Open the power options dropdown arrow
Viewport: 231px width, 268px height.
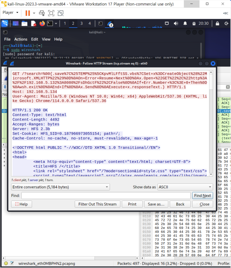point(34,13)
